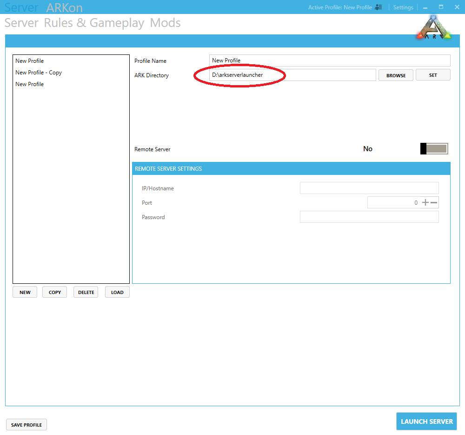Click the LOAD profile button

pyautogui.click(x=117, y=292)
